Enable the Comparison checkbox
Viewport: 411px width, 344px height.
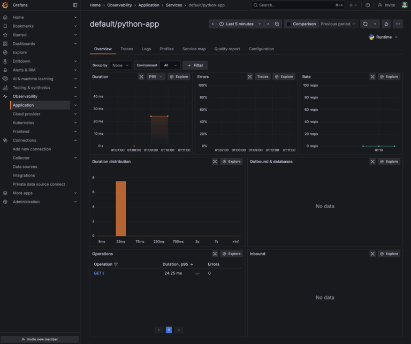pos(288,24)
